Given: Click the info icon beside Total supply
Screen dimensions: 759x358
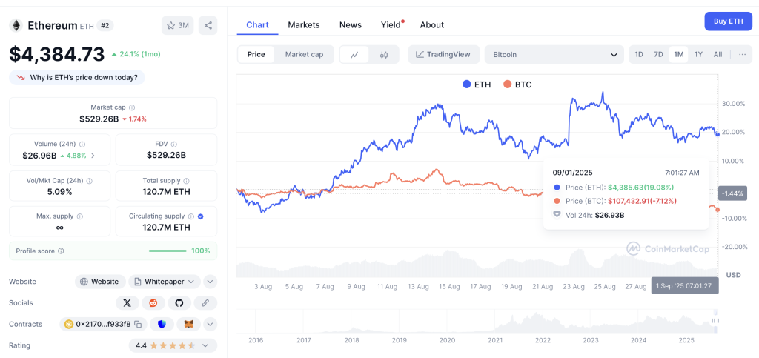Looking at the screenshot, I should (x=187, y=180).
